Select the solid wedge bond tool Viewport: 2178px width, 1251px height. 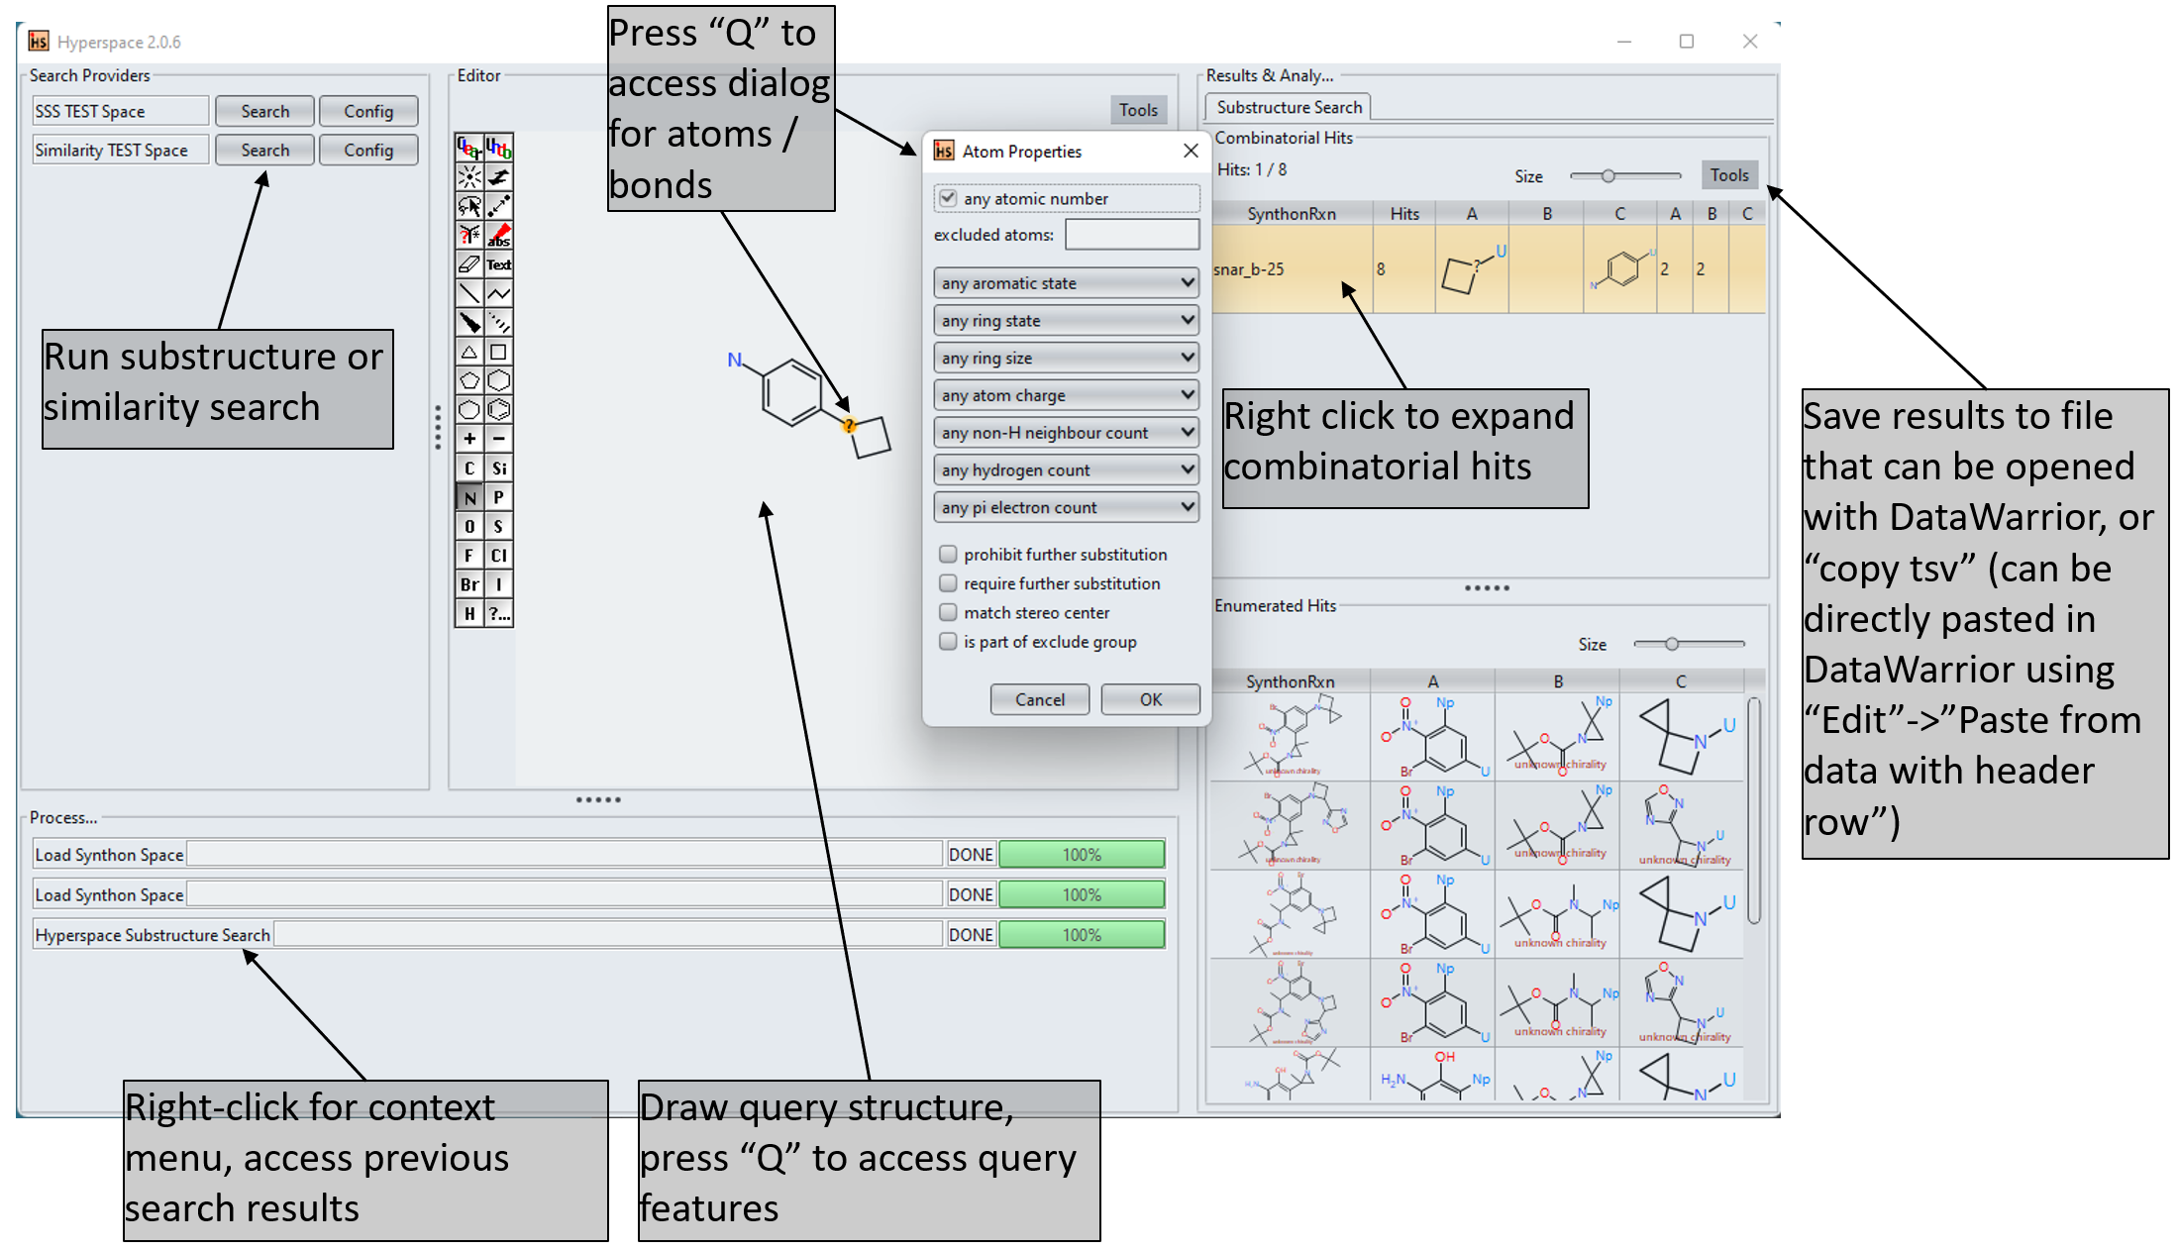click(x=468, y=323)
